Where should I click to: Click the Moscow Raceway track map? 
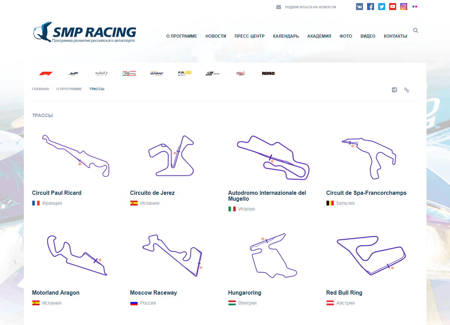click(x=172, y=256)
